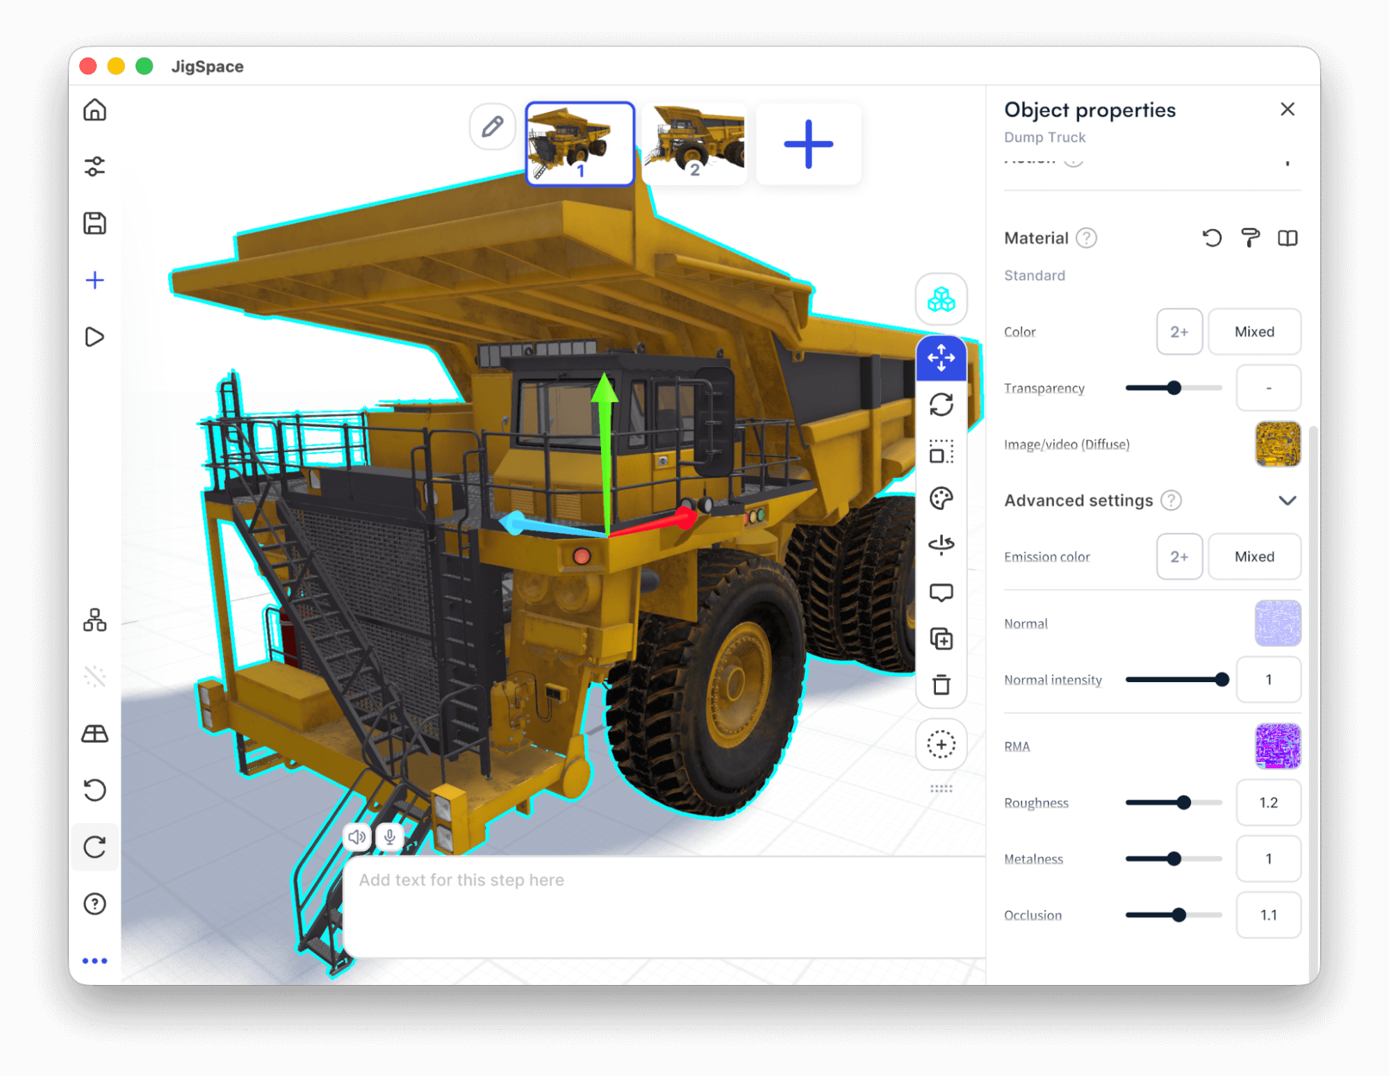
Task: Open the scene hierarchy tree icon
Action: (x=94, y=620)
